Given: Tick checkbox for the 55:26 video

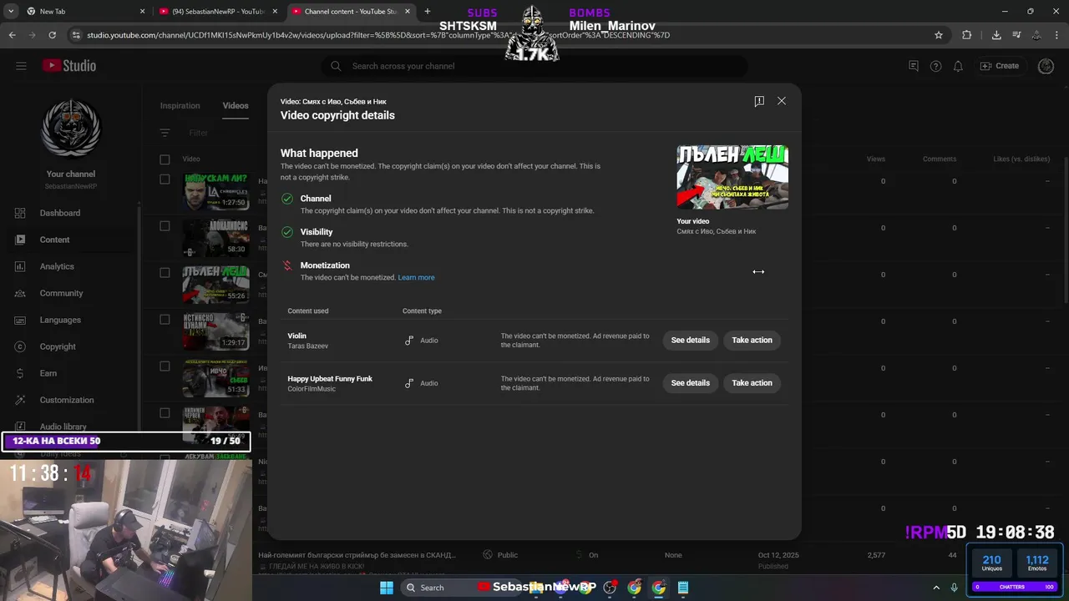Looking at the screenshot, I should (165, 273).
